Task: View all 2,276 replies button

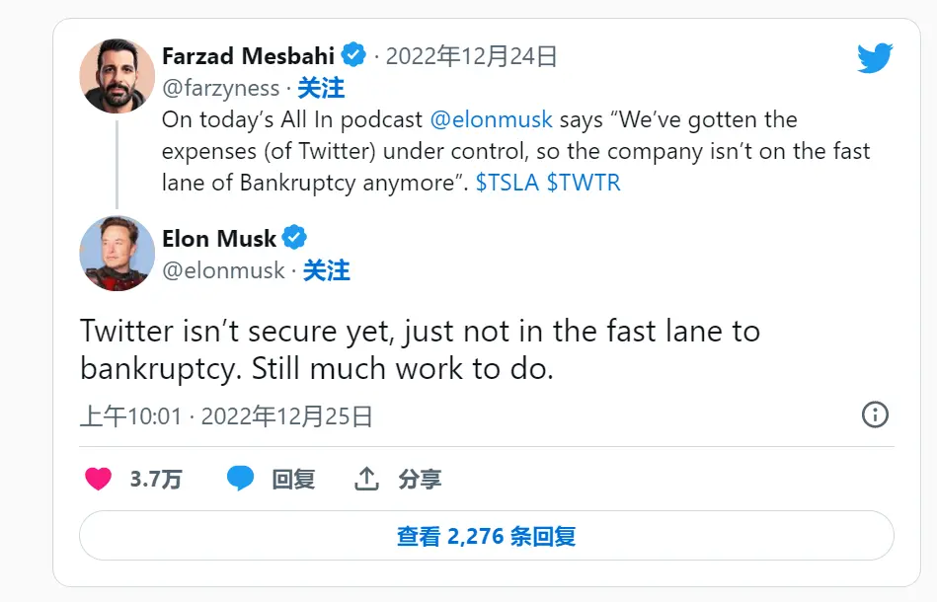Action: tap(486, 536)
